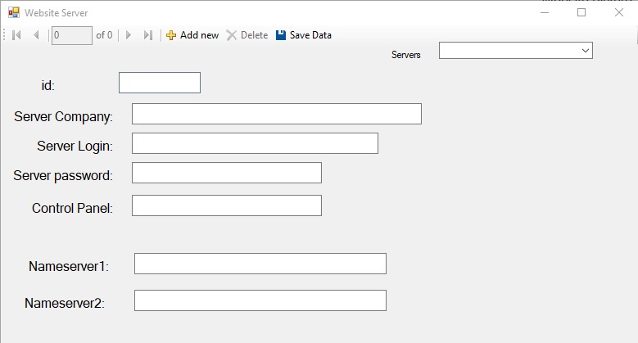638x343 pixels.
Task: Maximize the Website Server window
Action: (x=581, y=12)
